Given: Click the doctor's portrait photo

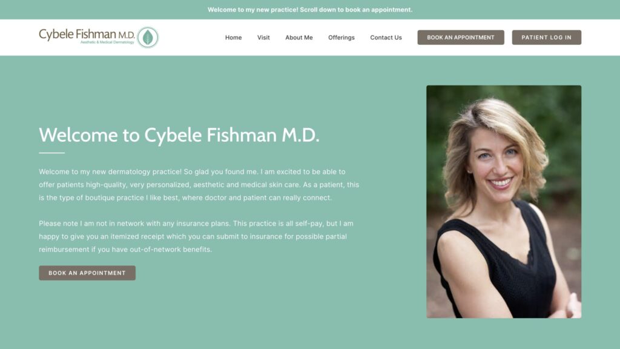Looking at the screenshot, I should click(504, 202).
